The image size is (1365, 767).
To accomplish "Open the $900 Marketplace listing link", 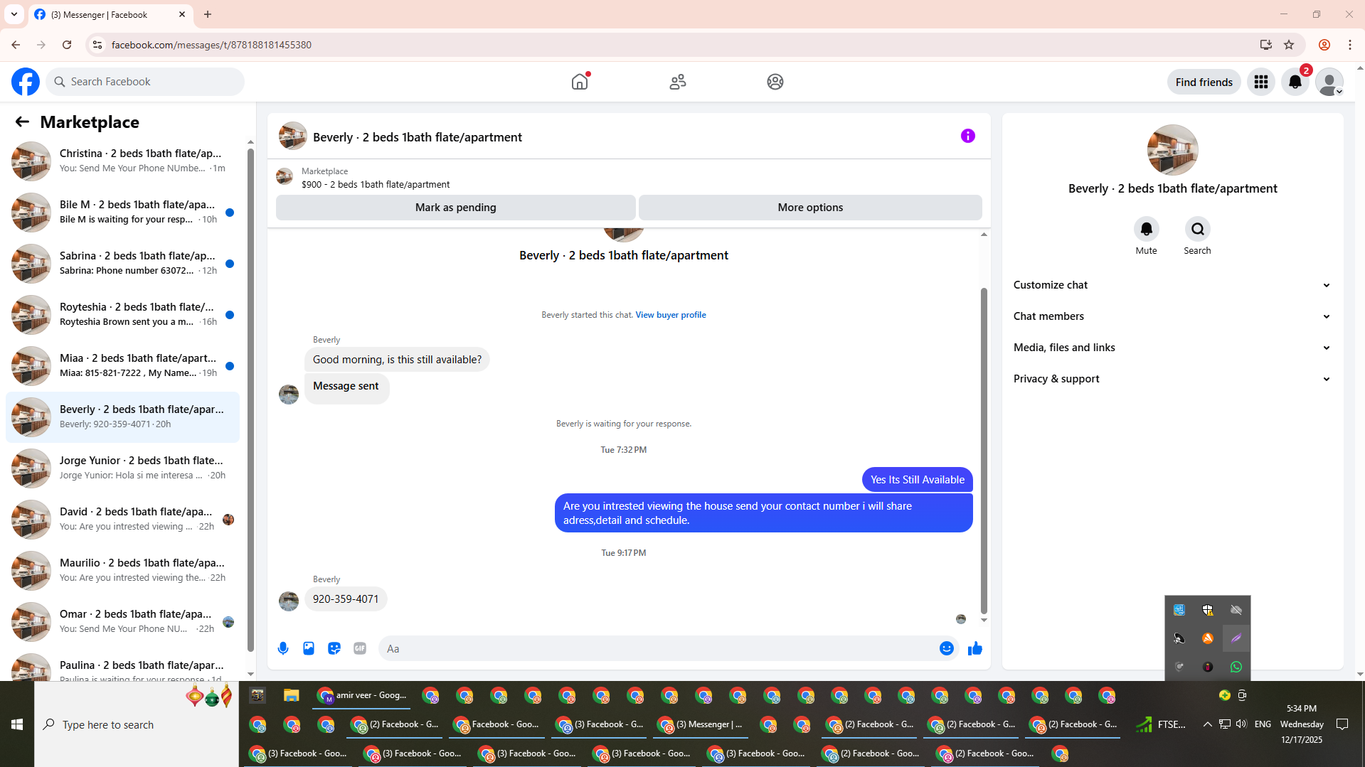I will tap(376, 184).
